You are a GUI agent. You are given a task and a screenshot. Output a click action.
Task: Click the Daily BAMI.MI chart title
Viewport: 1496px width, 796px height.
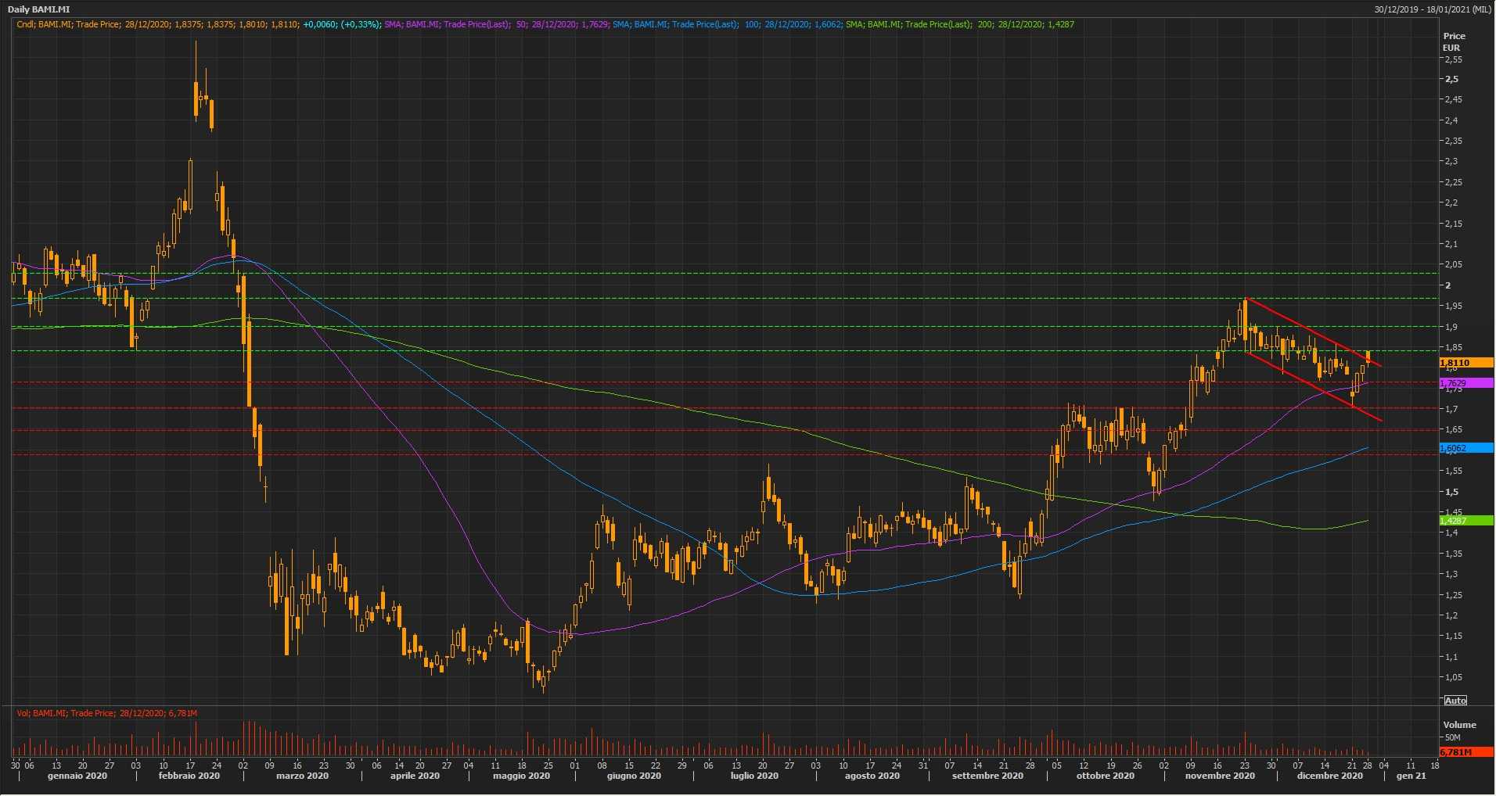(38, 9)
